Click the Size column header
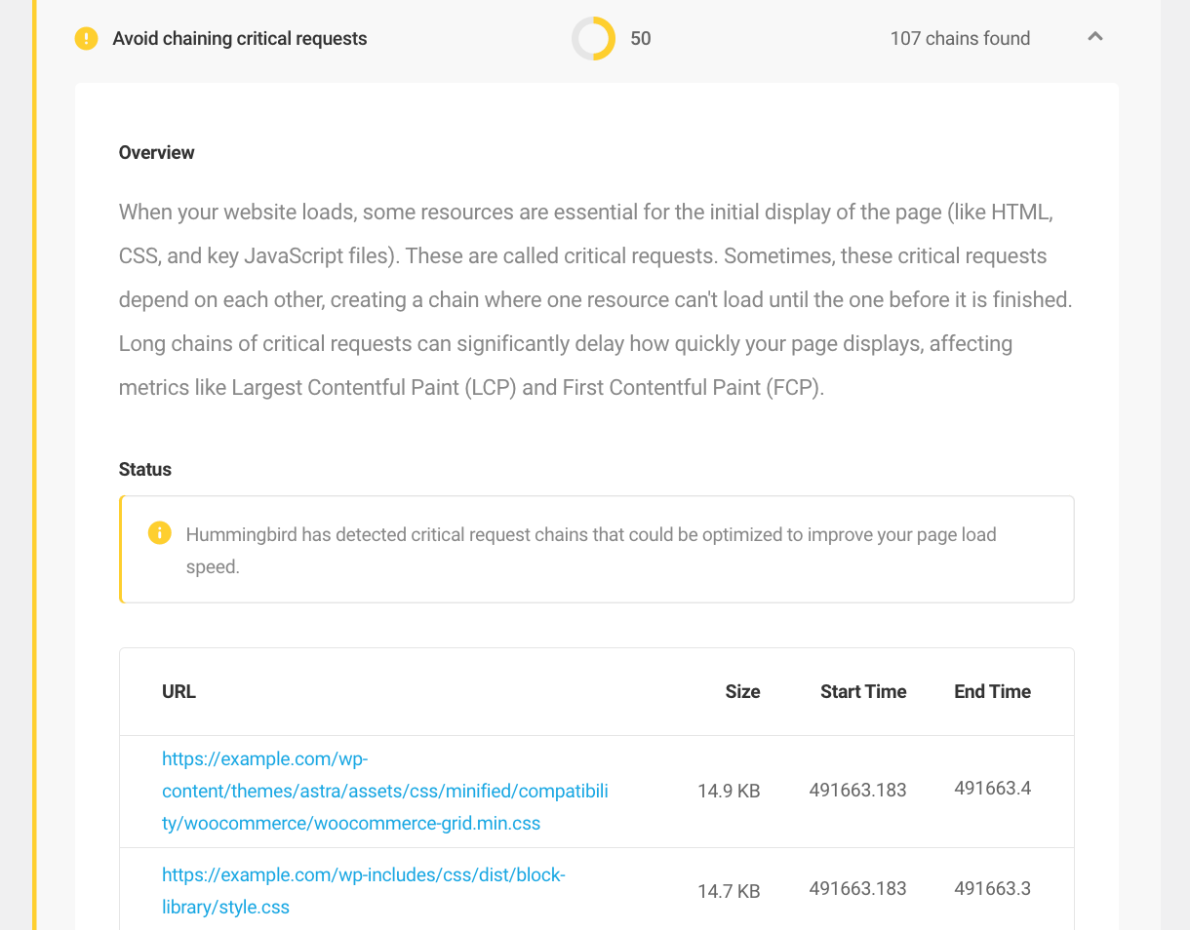Viewport: 1190px width, 930px height. [742, 691]
